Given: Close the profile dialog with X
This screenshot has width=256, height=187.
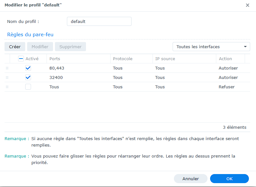Looking at the screenshot, I should pyautogui.click(x=248, y=5).
